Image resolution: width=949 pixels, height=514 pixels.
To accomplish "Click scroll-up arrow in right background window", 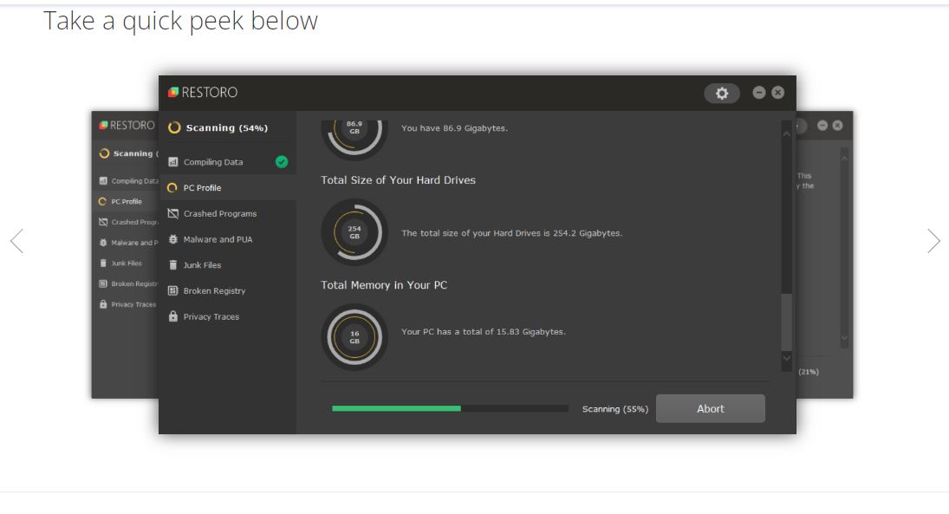I will point(844,158).
